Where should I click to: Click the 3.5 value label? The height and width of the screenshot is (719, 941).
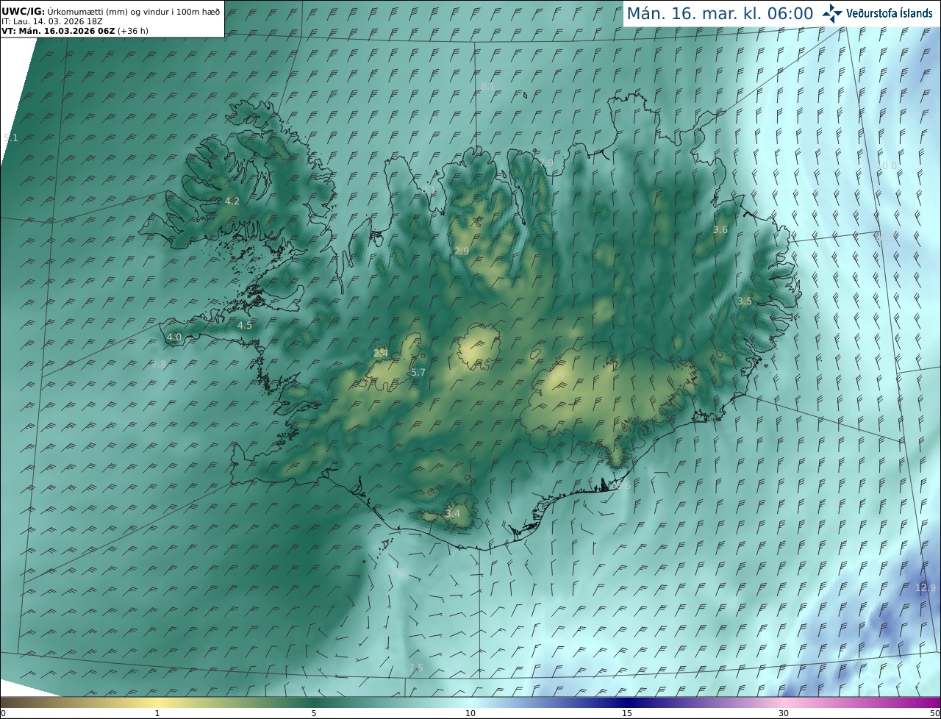tap(745, 301)
